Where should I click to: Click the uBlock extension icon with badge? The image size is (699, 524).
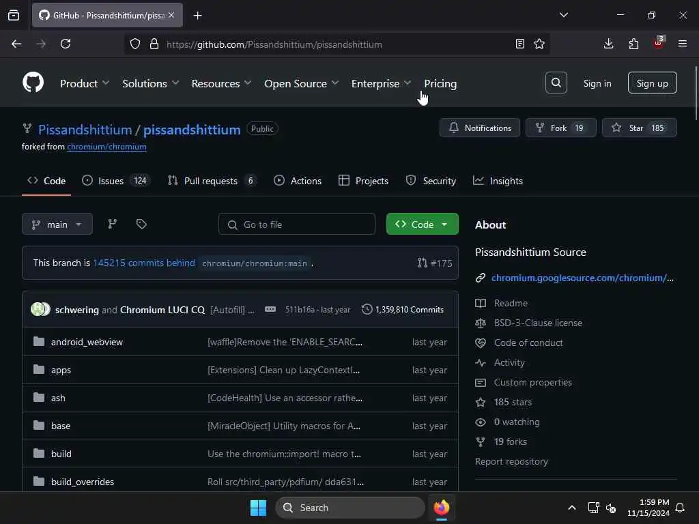pos(659,43)
